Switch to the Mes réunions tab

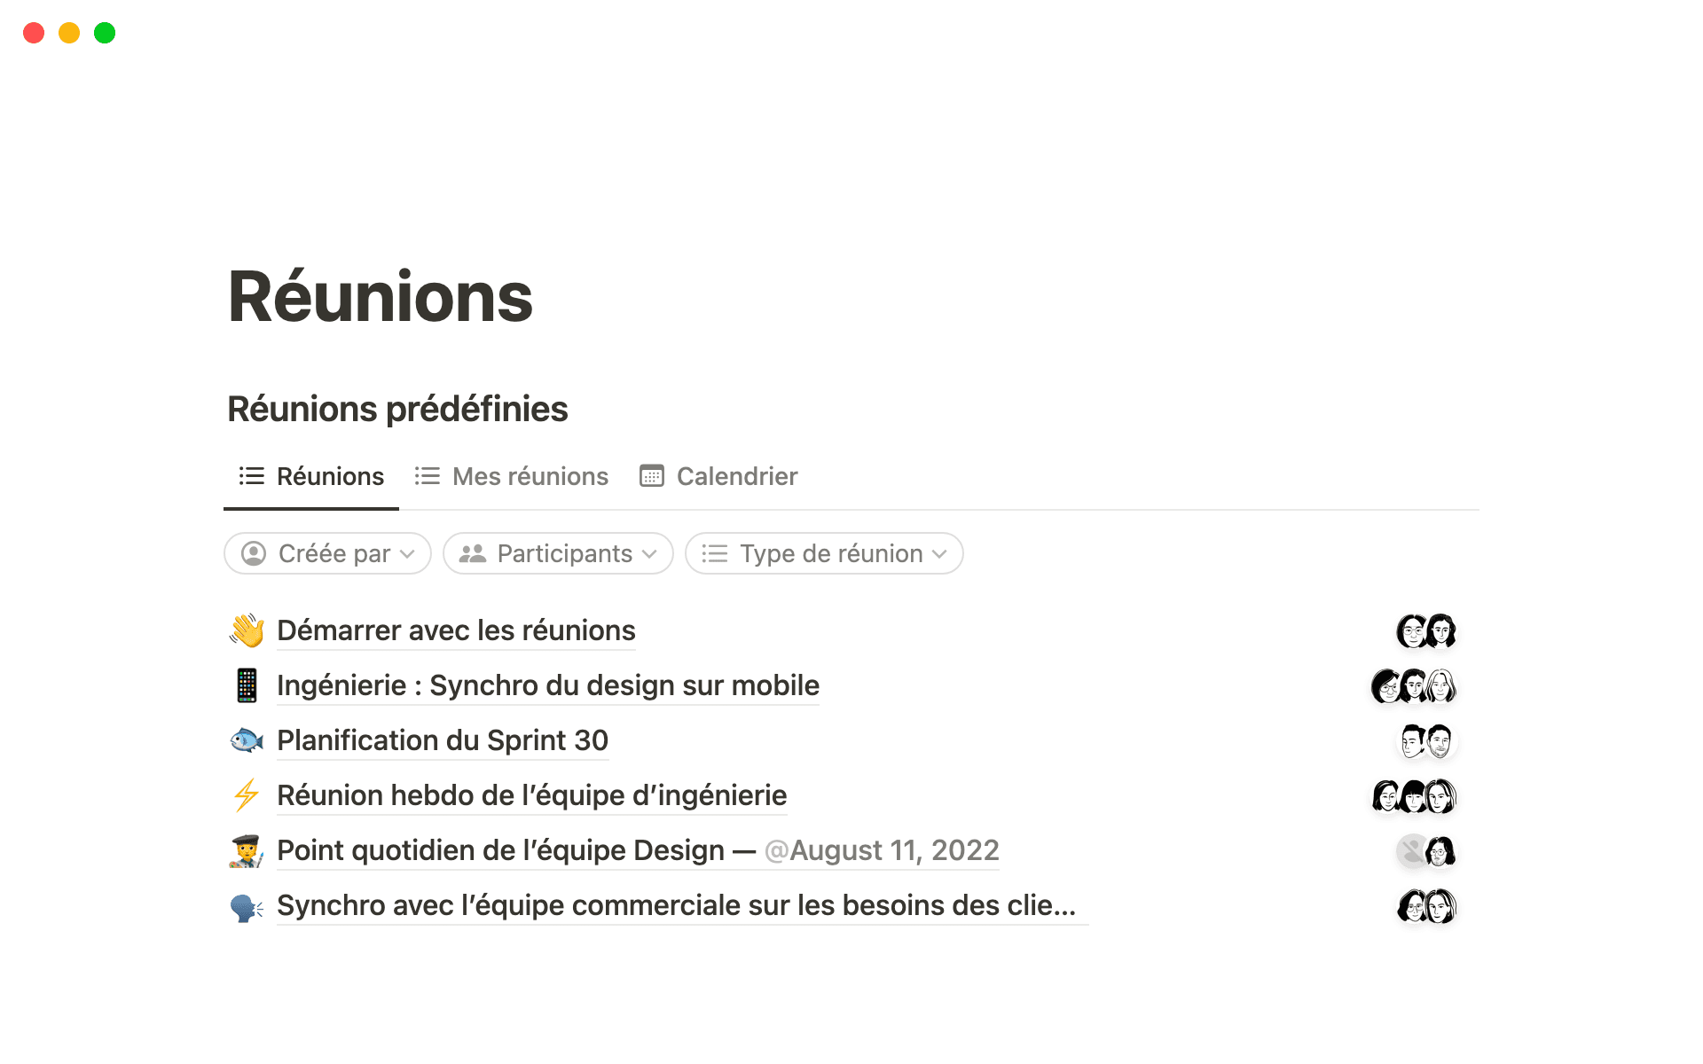(x=530, y=476)
